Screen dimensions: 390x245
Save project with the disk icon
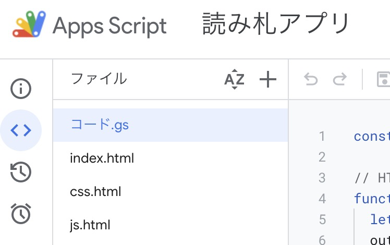(x=384, y=79)
